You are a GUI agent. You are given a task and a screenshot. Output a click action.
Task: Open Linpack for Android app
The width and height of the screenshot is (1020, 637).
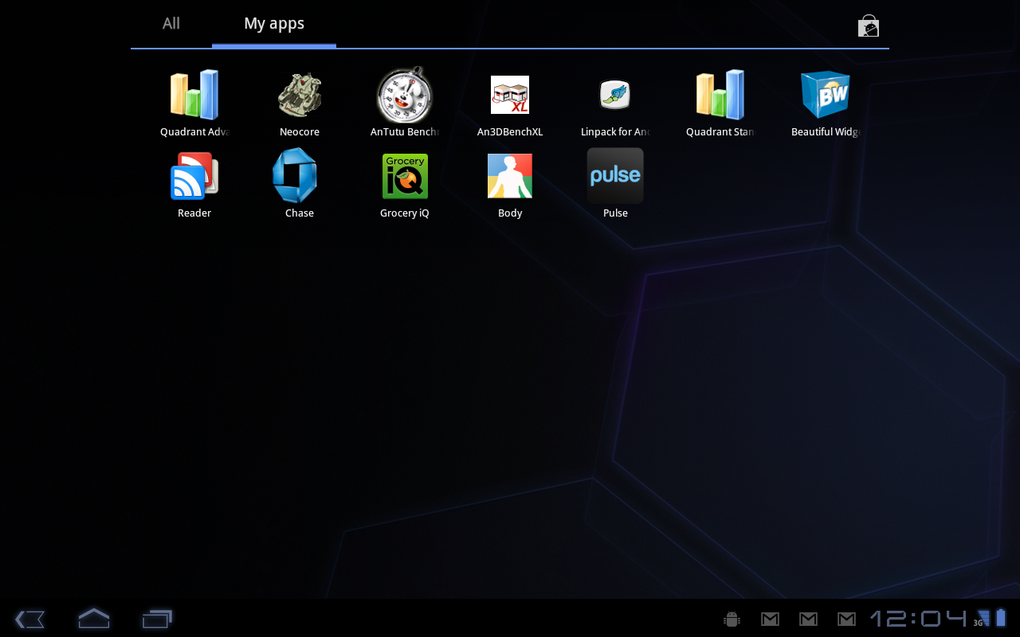click(615, 95)
